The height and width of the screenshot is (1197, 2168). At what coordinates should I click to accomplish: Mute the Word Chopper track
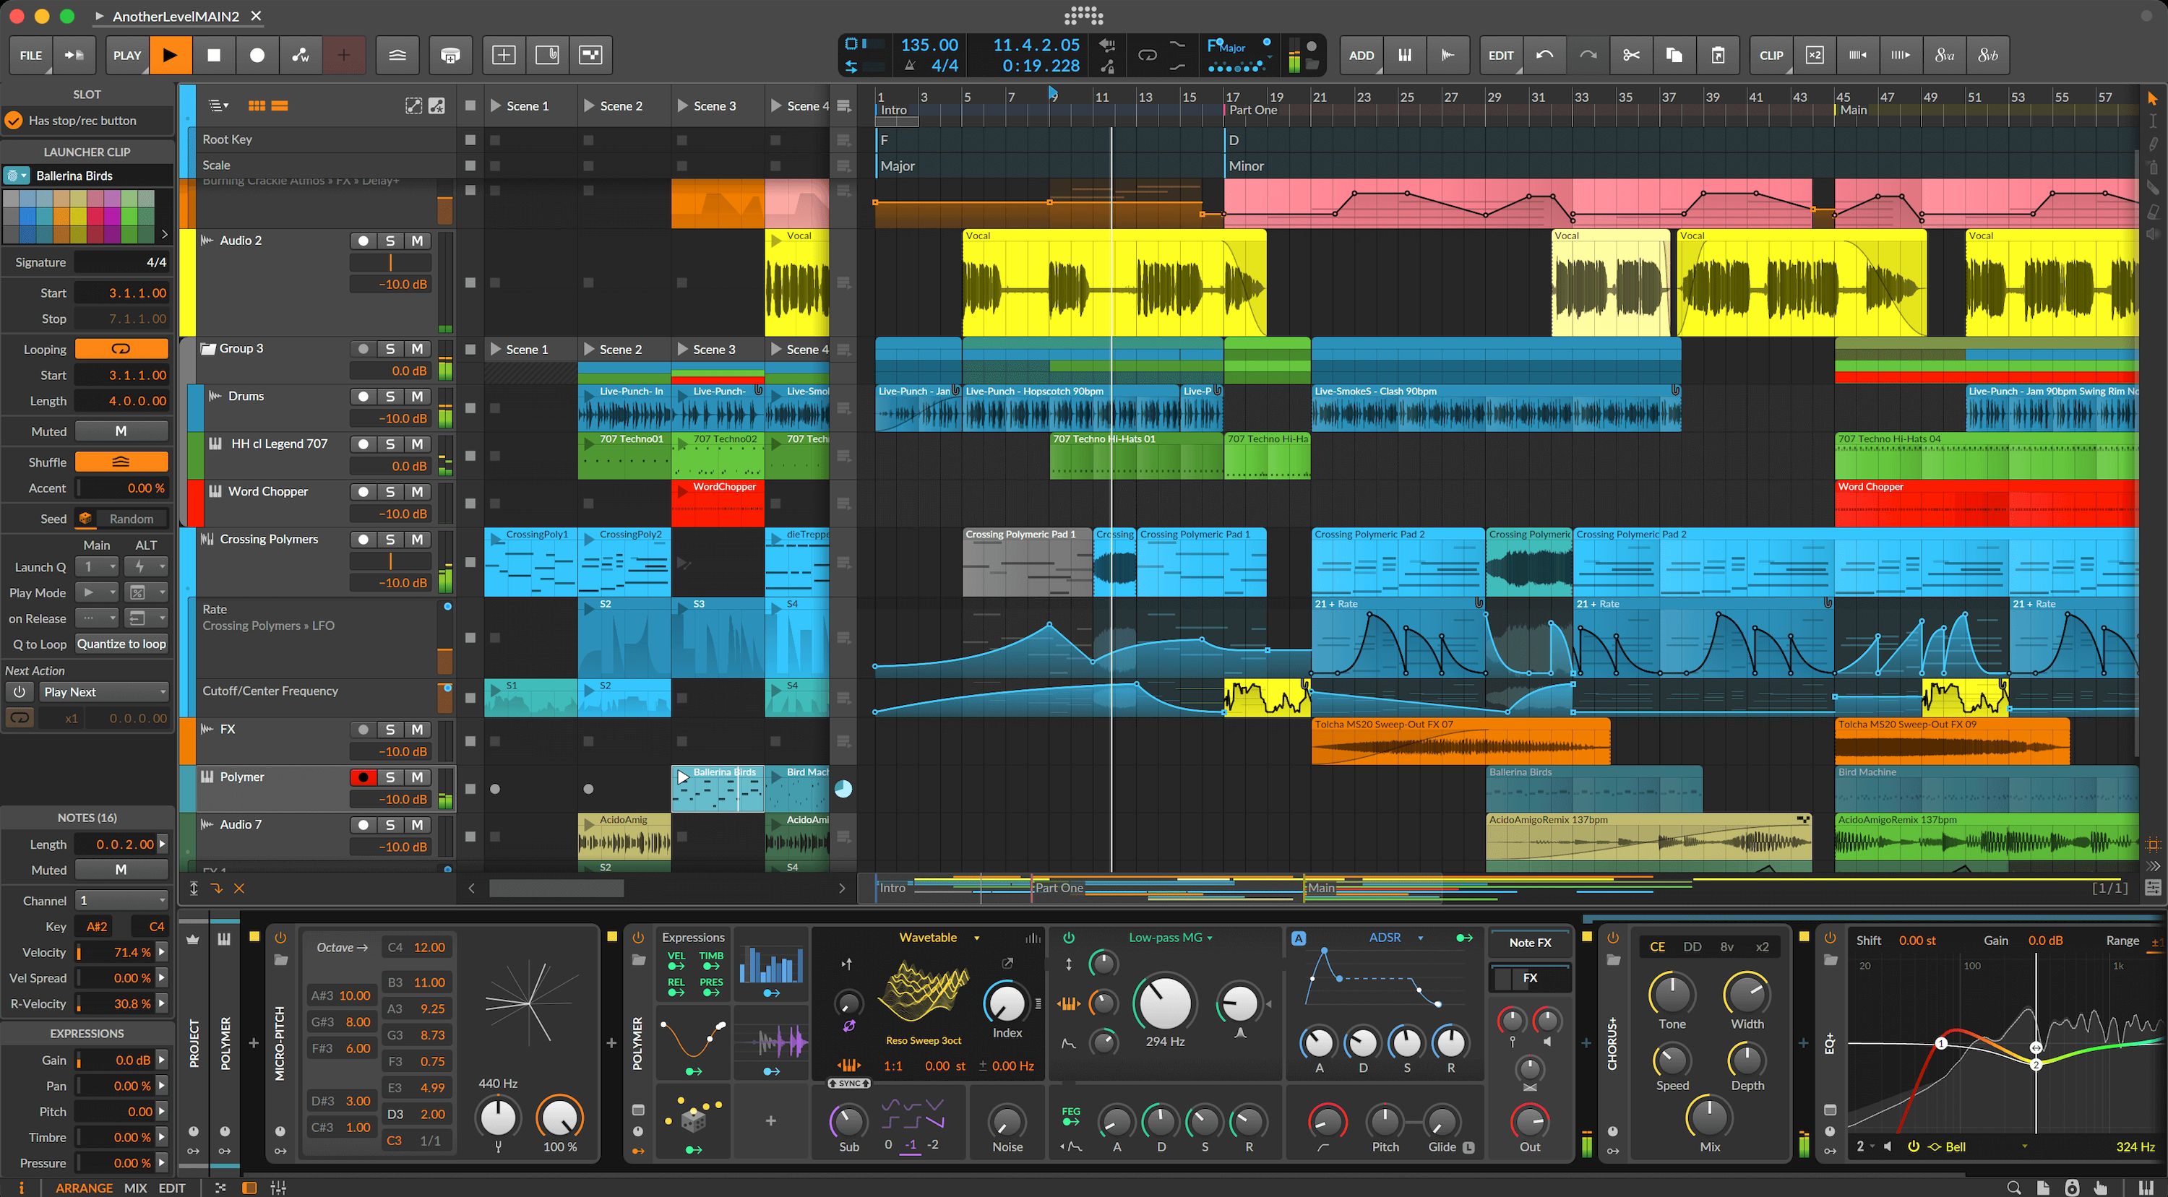[x=418, y=491]
